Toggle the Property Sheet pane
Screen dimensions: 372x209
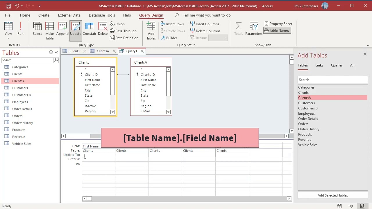pos(278,24)
